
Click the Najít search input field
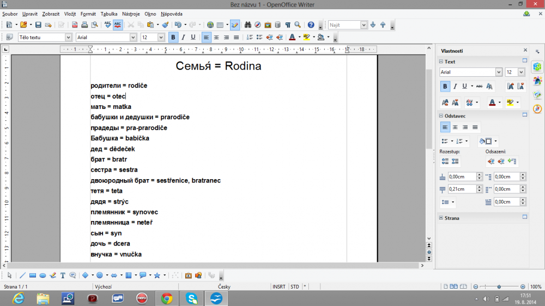pyautogui.click(x=344, y=25)
